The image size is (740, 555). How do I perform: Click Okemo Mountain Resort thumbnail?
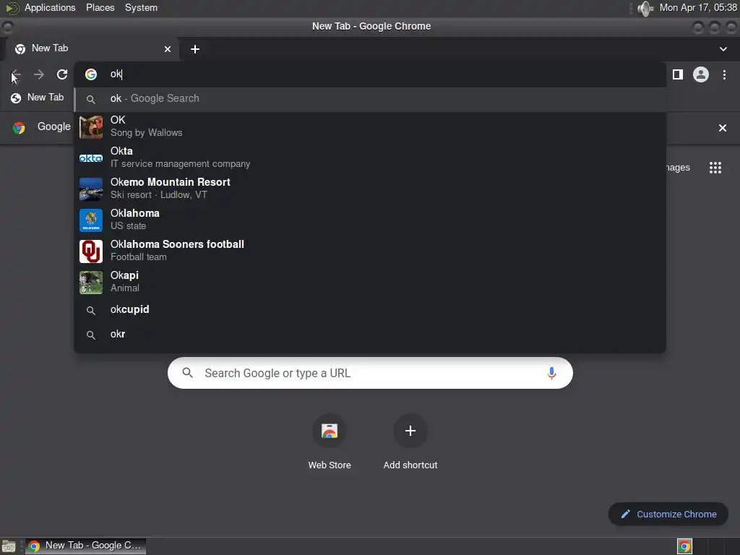90,189
